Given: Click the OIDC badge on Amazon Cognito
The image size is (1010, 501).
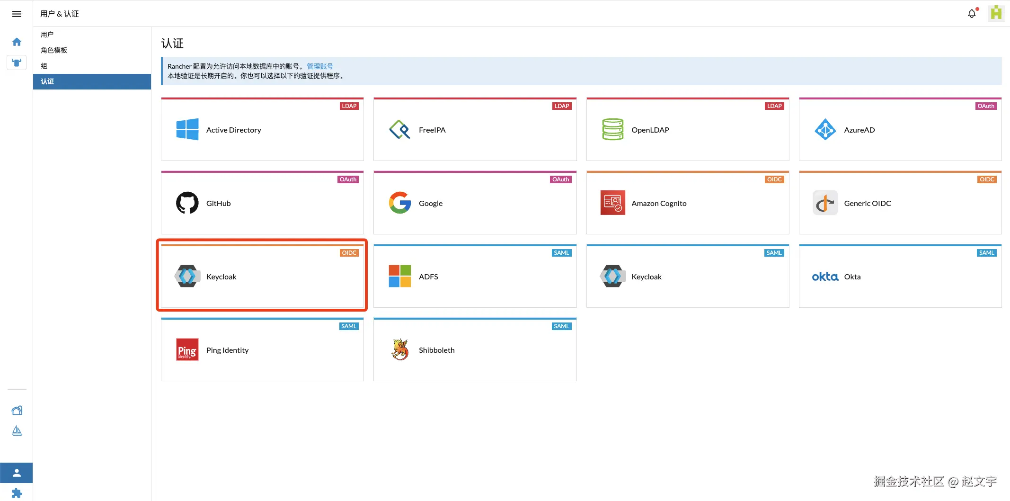Looking at the screenshot, I should [x=774, y=179].
